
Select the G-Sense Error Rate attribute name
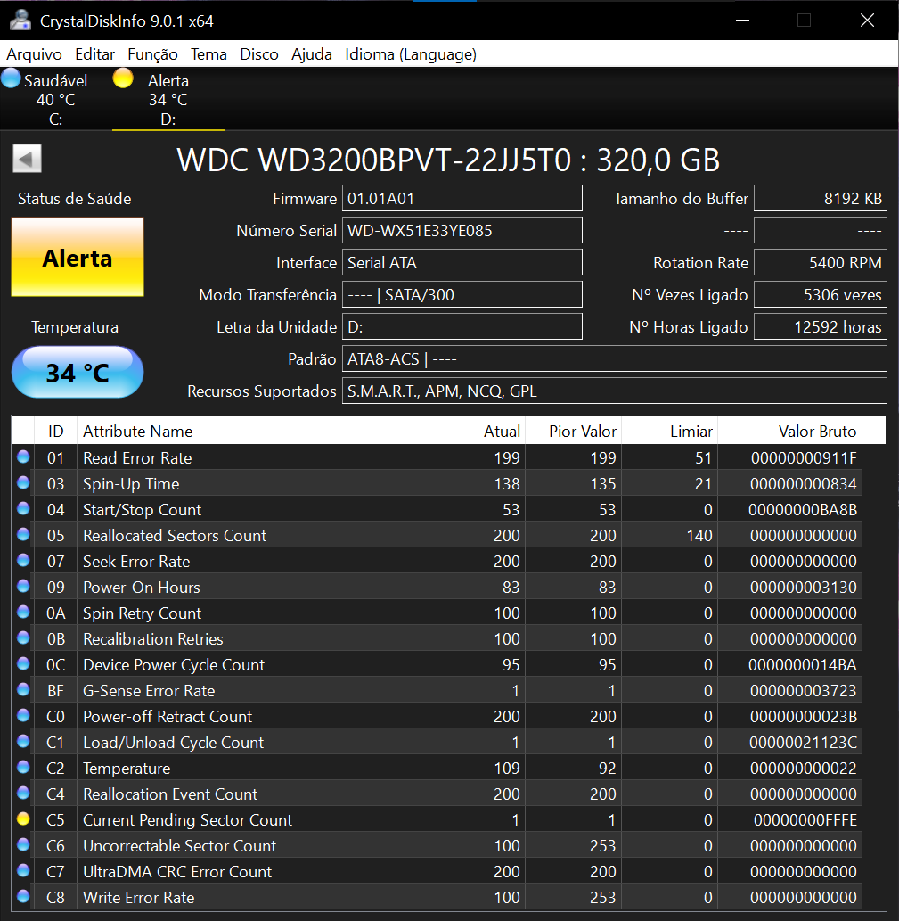coord(149,691)
